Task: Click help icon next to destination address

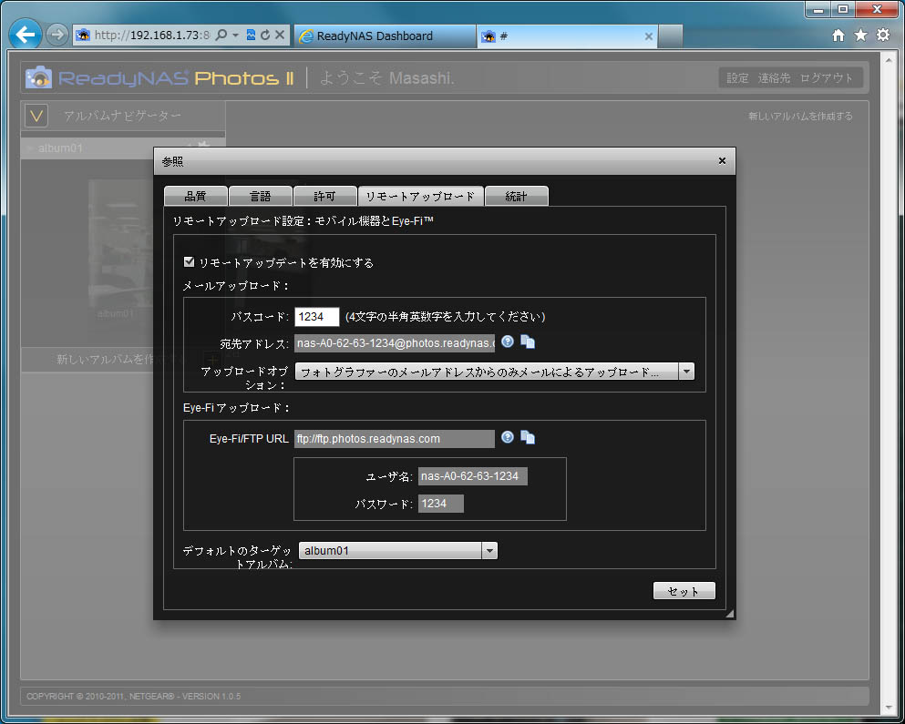Action: [508, 342]
